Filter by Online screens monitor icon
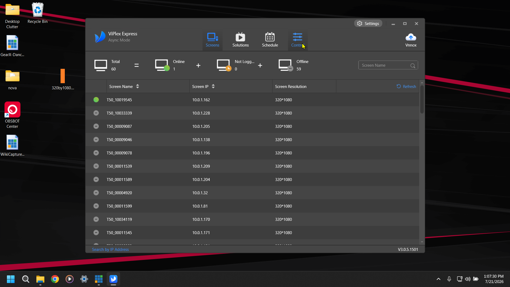 (162, 65)
